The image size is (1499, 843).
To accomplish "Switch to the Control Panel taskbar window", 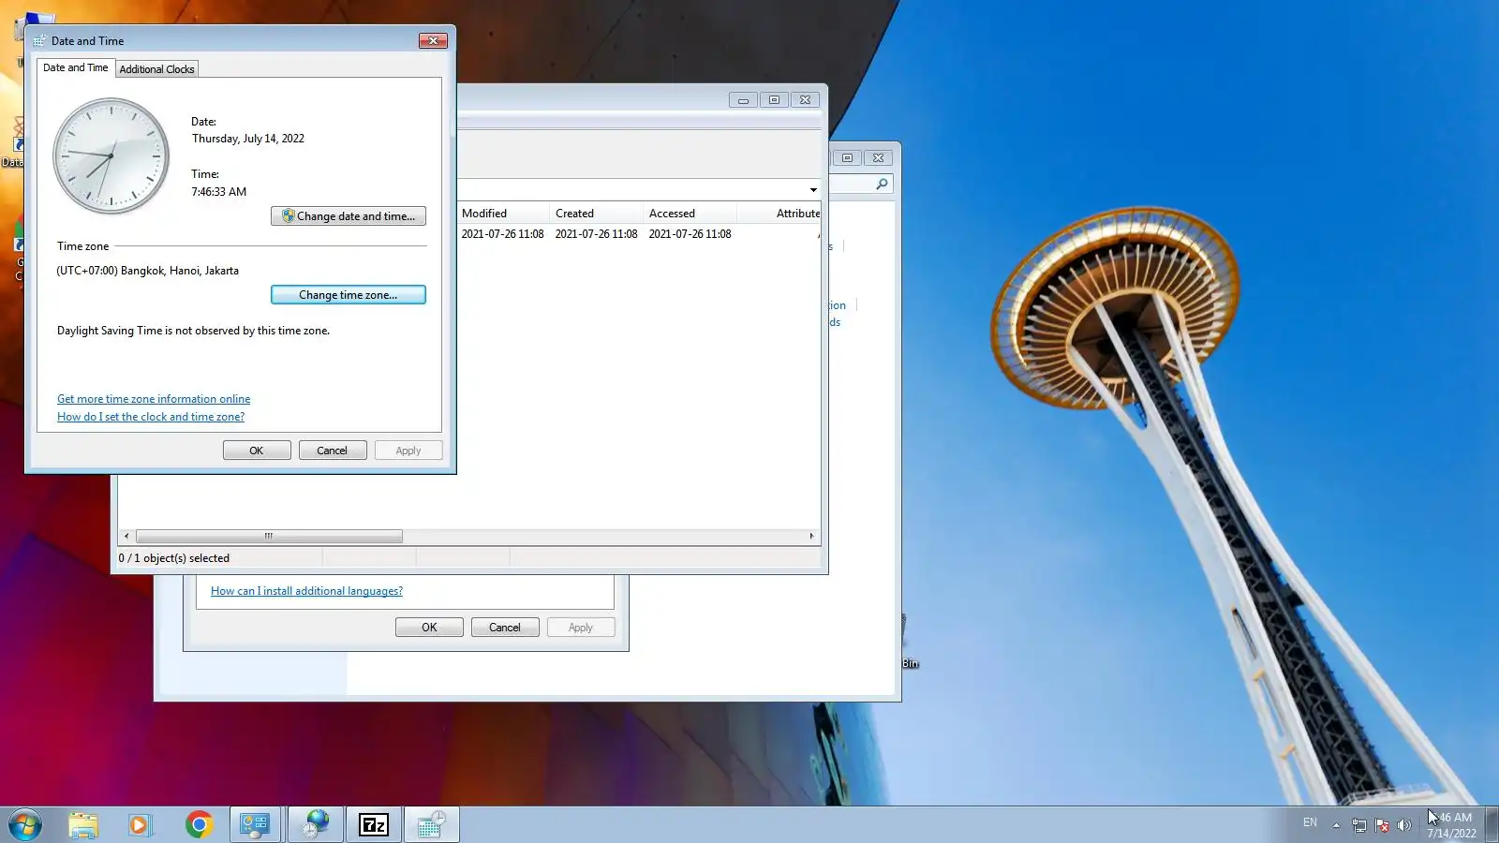I will (255, 824).
